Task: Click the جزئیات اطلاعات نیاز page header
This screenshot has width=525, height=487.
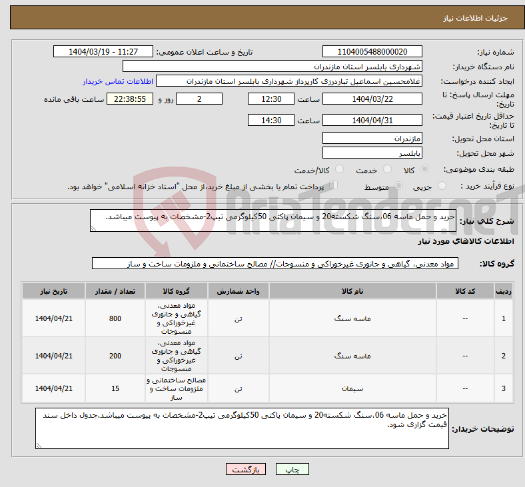Action: click(476, 18)
